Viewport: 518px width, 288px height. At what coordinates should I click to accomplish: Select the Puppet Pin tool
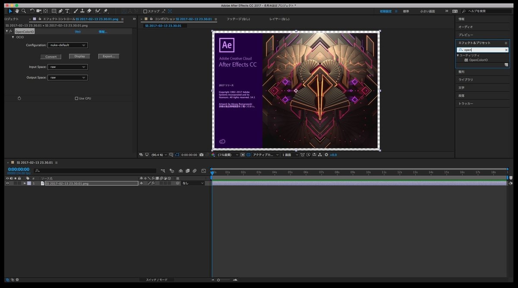pos(106,11)
